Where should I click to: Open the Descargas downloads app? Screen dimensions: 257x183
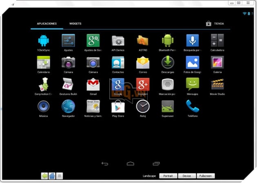coord(168,62)
